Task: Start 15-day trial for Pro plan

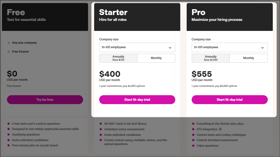Action: pos(230,100)
